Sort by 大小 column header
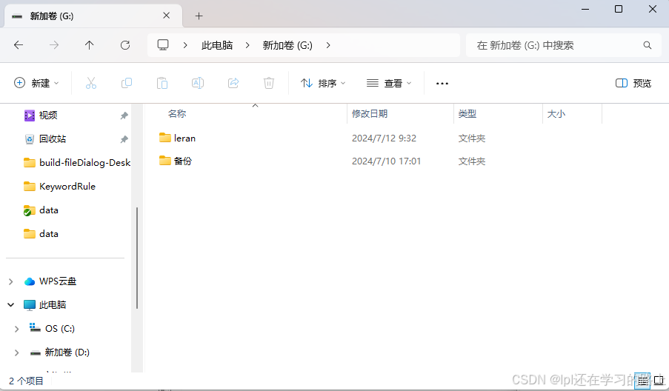 556,114
